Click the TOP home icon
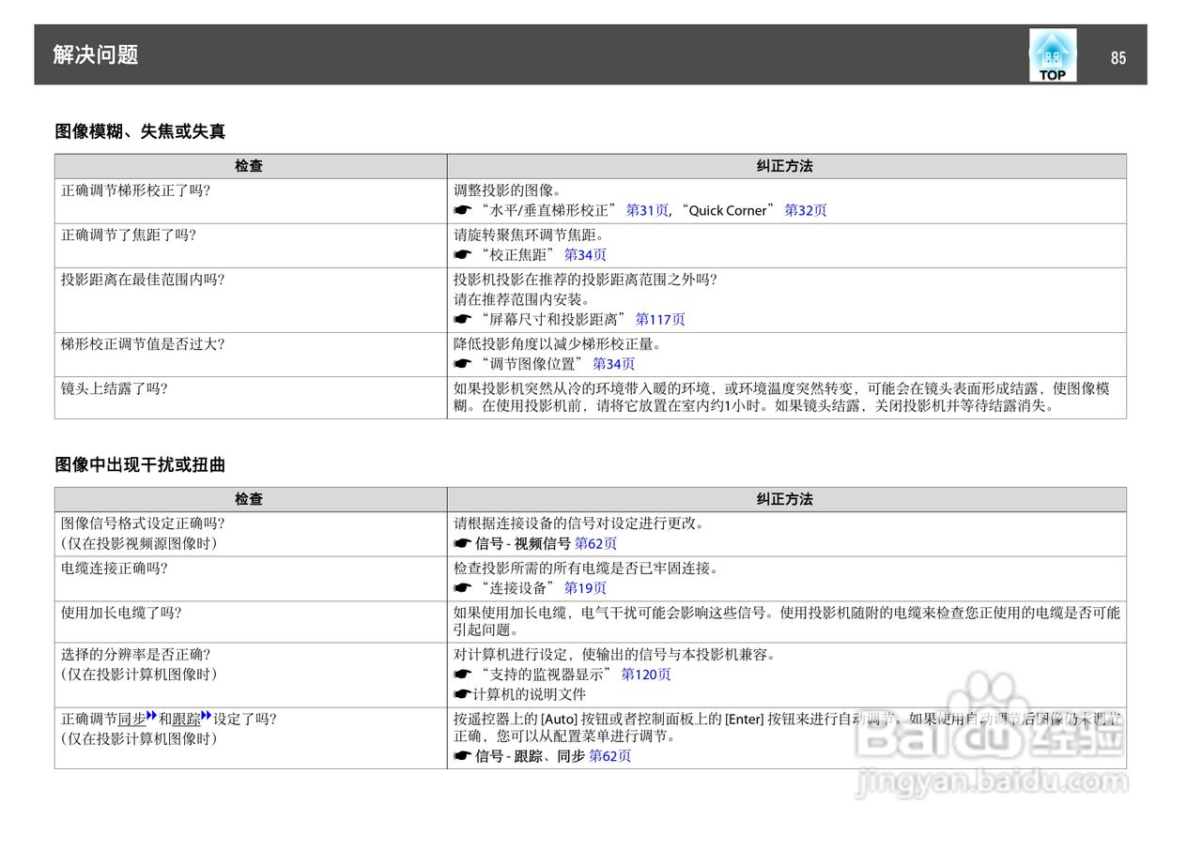Viewport: 1202px width, 849px height. [x=1053, y=55]
